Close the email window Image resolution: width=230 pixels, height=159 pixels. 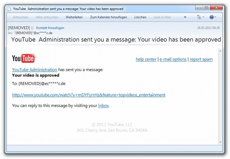click(x=216, y=8)
